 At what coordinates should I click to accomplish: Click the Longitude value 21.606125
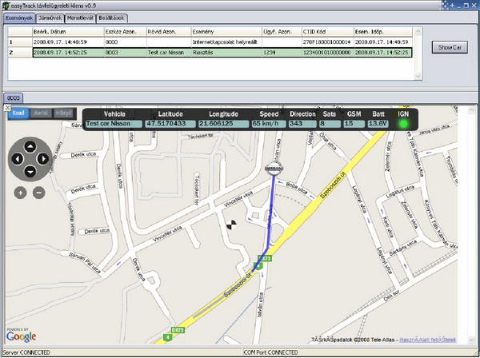pyautogui.click(x=223, y=124)
